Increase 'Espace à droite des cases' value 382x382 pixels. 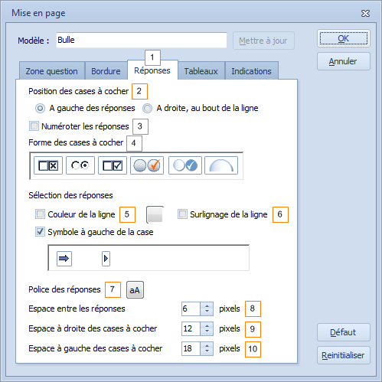207,325
